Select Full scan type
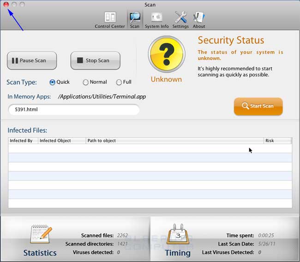 click(119, 82)
